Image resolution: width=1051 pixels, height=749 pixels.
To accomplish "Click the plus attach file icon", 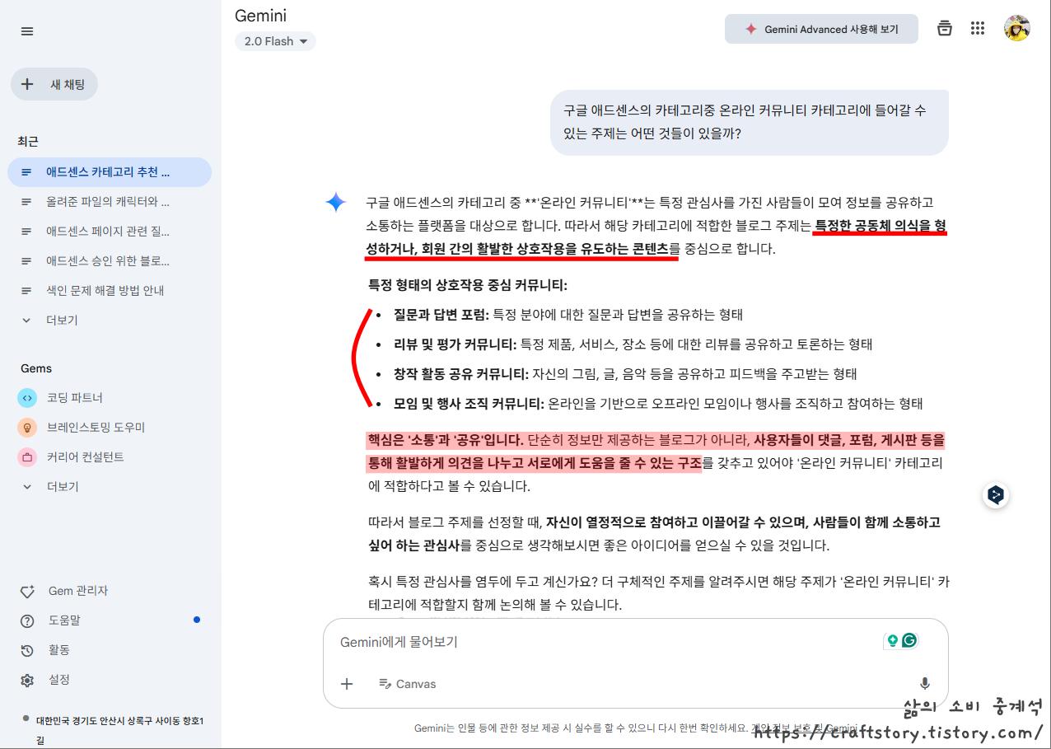I will [347, 683].
